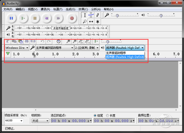The height and width of the screenshot is (133, 184).
Task: Select the 结尾 radio button
Action: (x=95, y=115)
